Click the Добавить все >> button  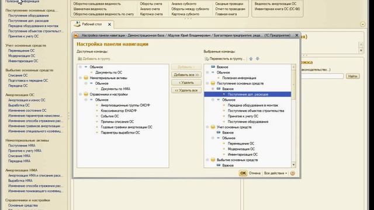click(186, 75)
